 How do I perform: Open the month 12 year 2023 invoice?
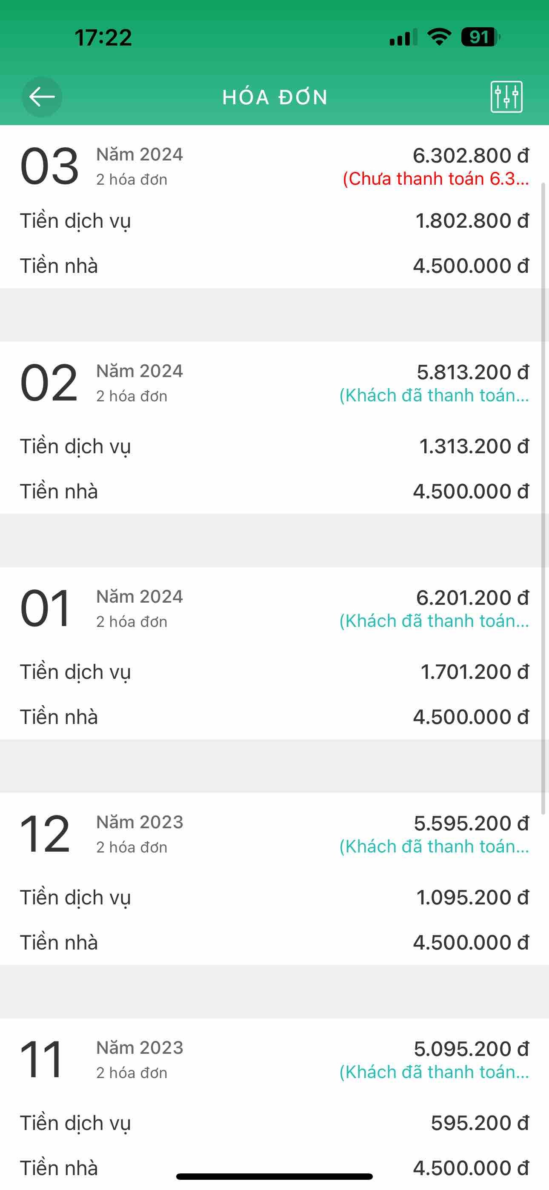[x=45, y=834]
